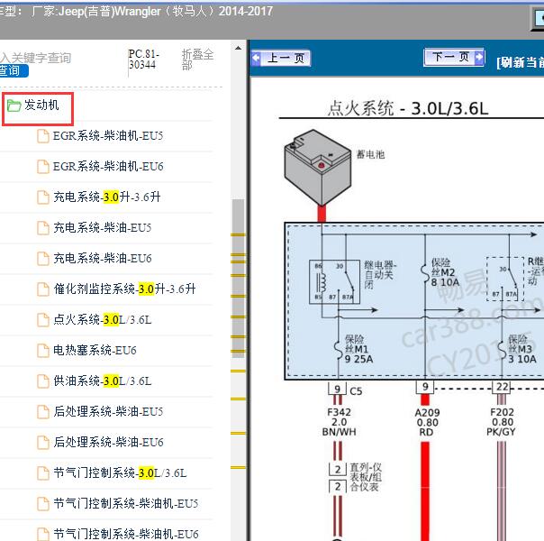Open 节气门控制系统-3.0L/3.6L document

tap(120, 472)
